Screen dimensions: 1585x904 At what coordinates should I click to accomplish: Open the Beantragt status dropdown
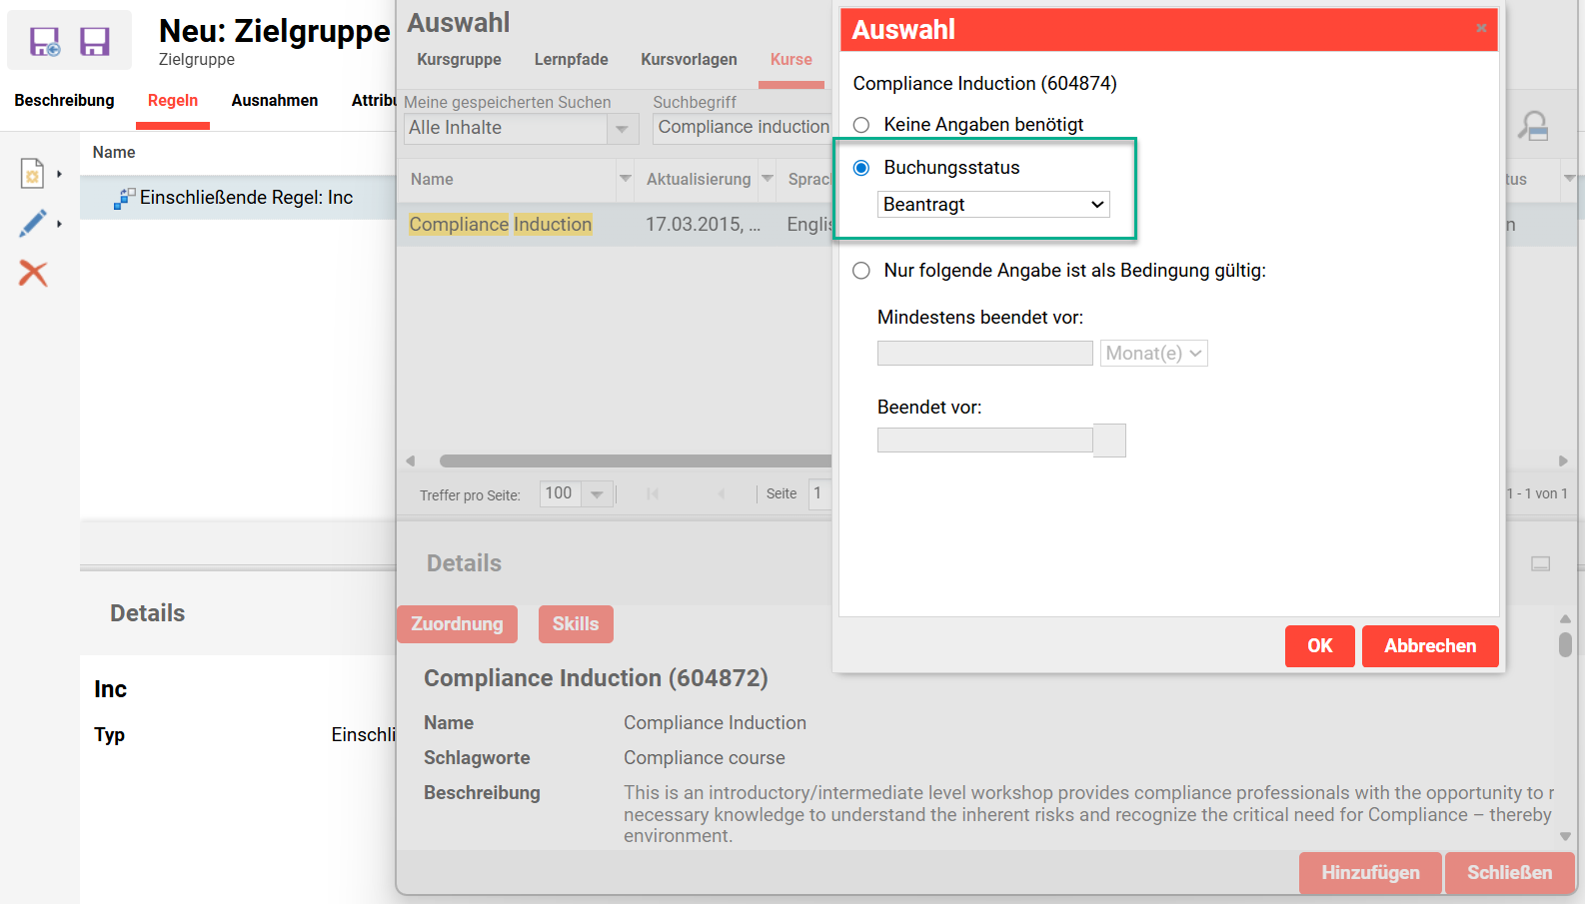coord(993,205)
